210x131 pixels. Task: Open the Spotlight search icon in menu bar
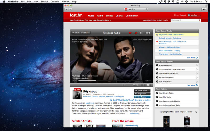pos(206,2)
